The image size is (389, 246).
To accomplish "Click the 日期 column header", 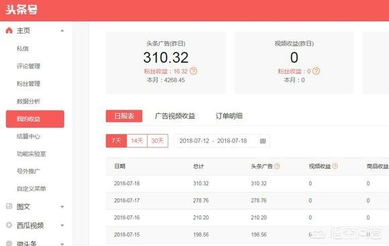I will point(120,166).
